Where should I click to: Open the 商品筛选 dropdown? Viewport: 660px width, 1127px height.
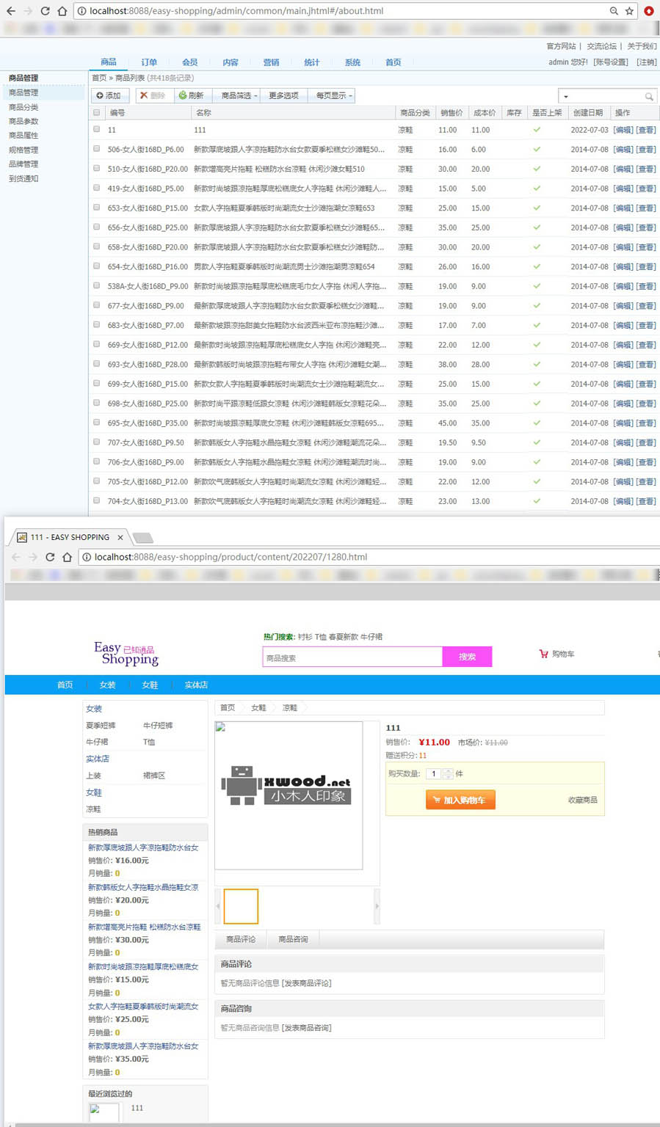237,96
